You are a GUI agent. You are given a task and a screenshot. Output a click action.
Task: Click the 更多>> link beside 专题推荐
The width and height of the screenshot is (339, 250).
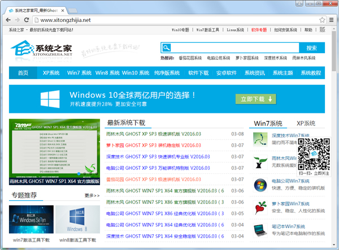[x=92, y=196]
